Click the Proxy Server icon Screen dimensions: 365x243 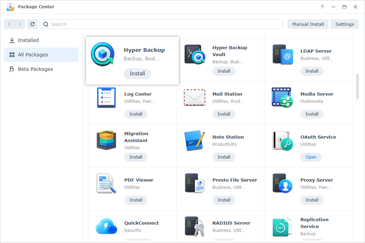(x=283, y=183)
